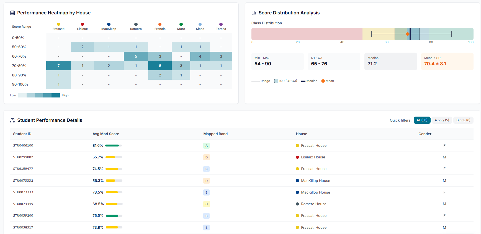Apply the All (50) quick filter
481x234 pixels.
click(422, 120)
